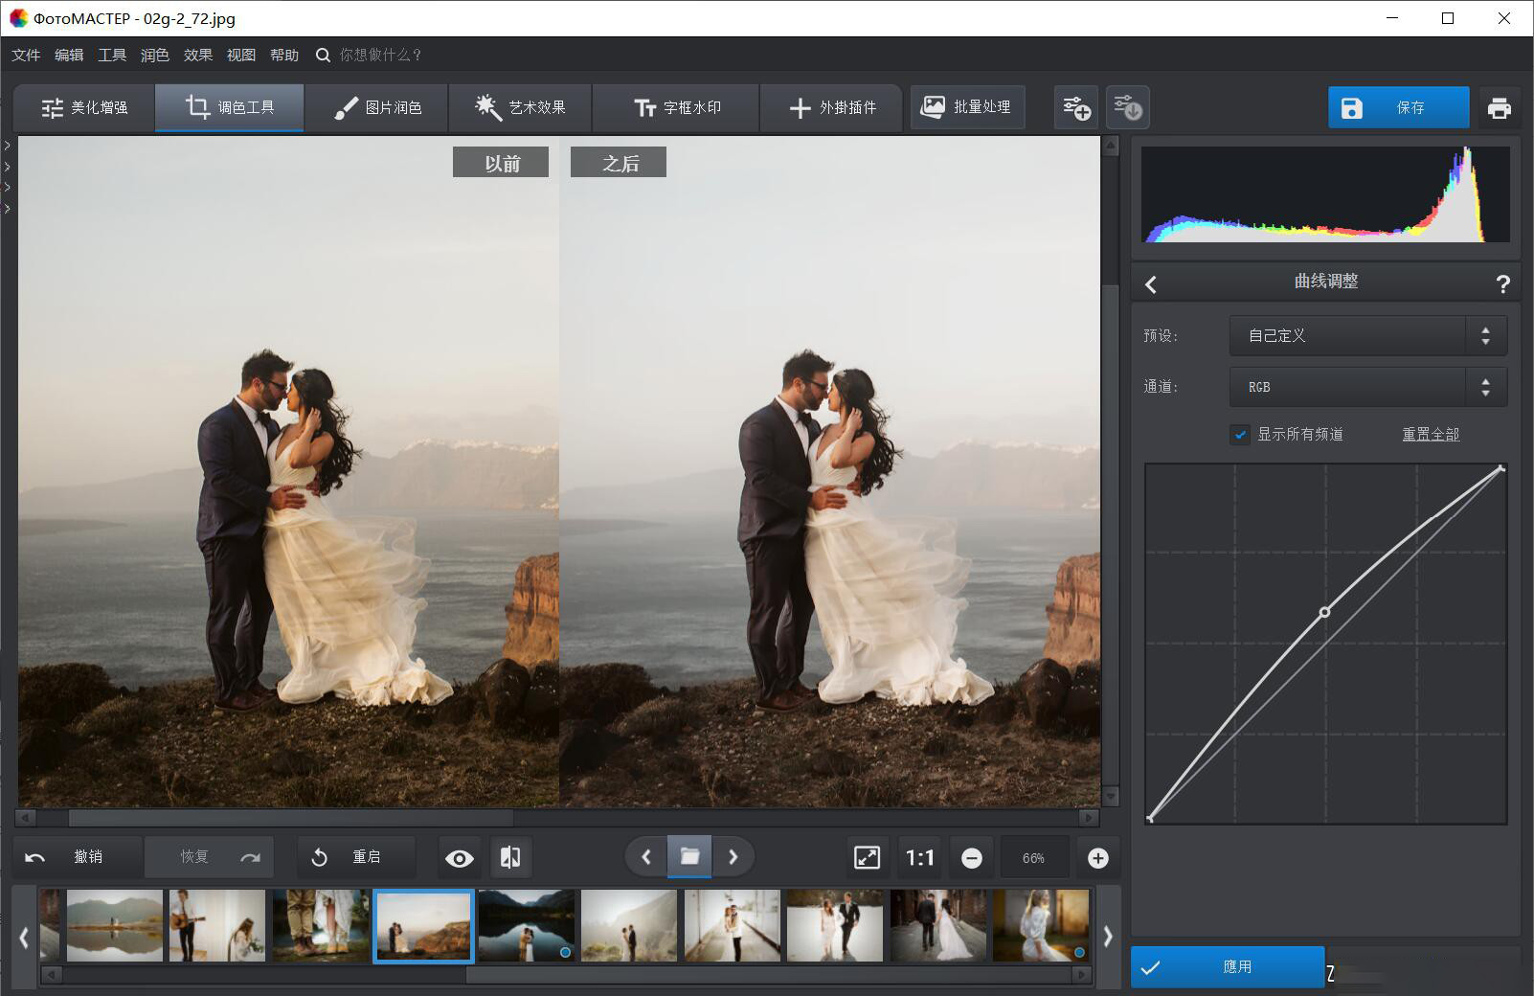This screenshot has height=996, width=1534.
Task: Switch to the 艺术效果 tab
Action: tap(520, 107)
